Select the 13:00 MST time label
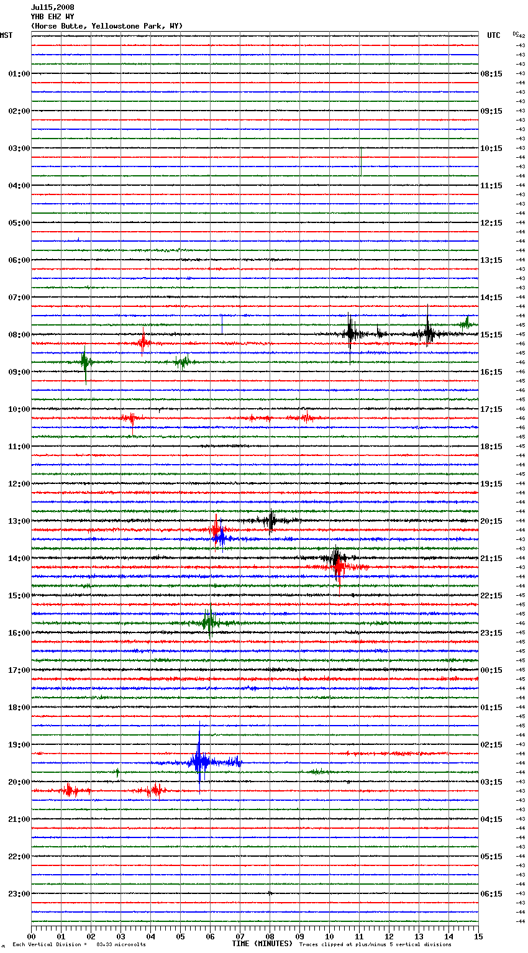The image size is (528, 953). click(19, 521)
